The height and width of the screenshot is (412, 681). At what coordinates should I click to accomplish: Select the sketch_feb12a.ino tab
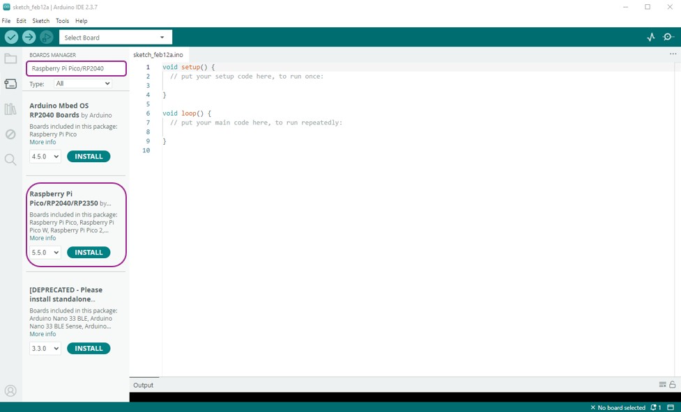[x=158, y=55]
